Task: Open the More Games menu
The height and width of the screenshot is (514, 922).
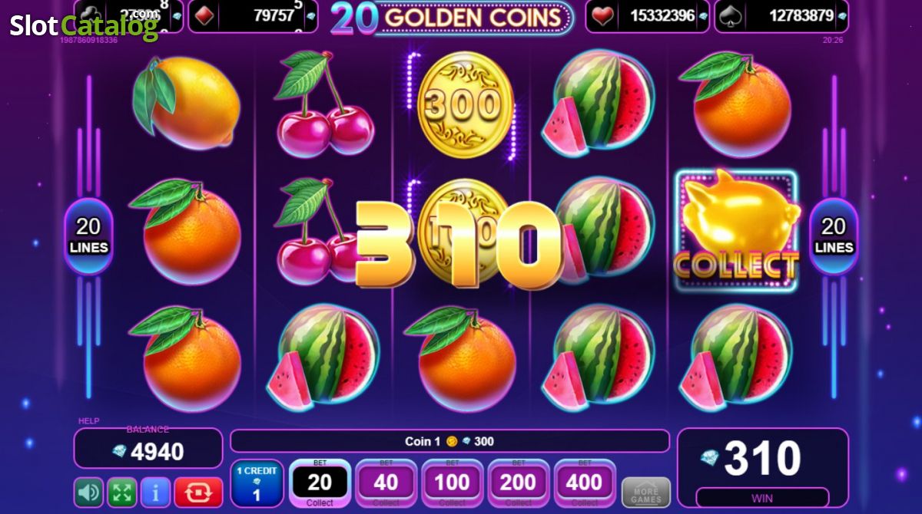Action: 646,493
